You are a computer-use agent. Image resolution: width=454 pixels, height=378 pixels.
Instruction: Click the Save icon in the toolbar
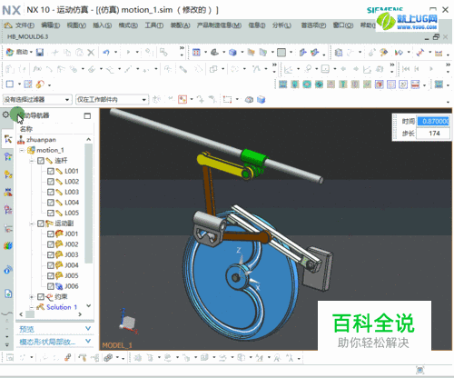coord(40,53)
